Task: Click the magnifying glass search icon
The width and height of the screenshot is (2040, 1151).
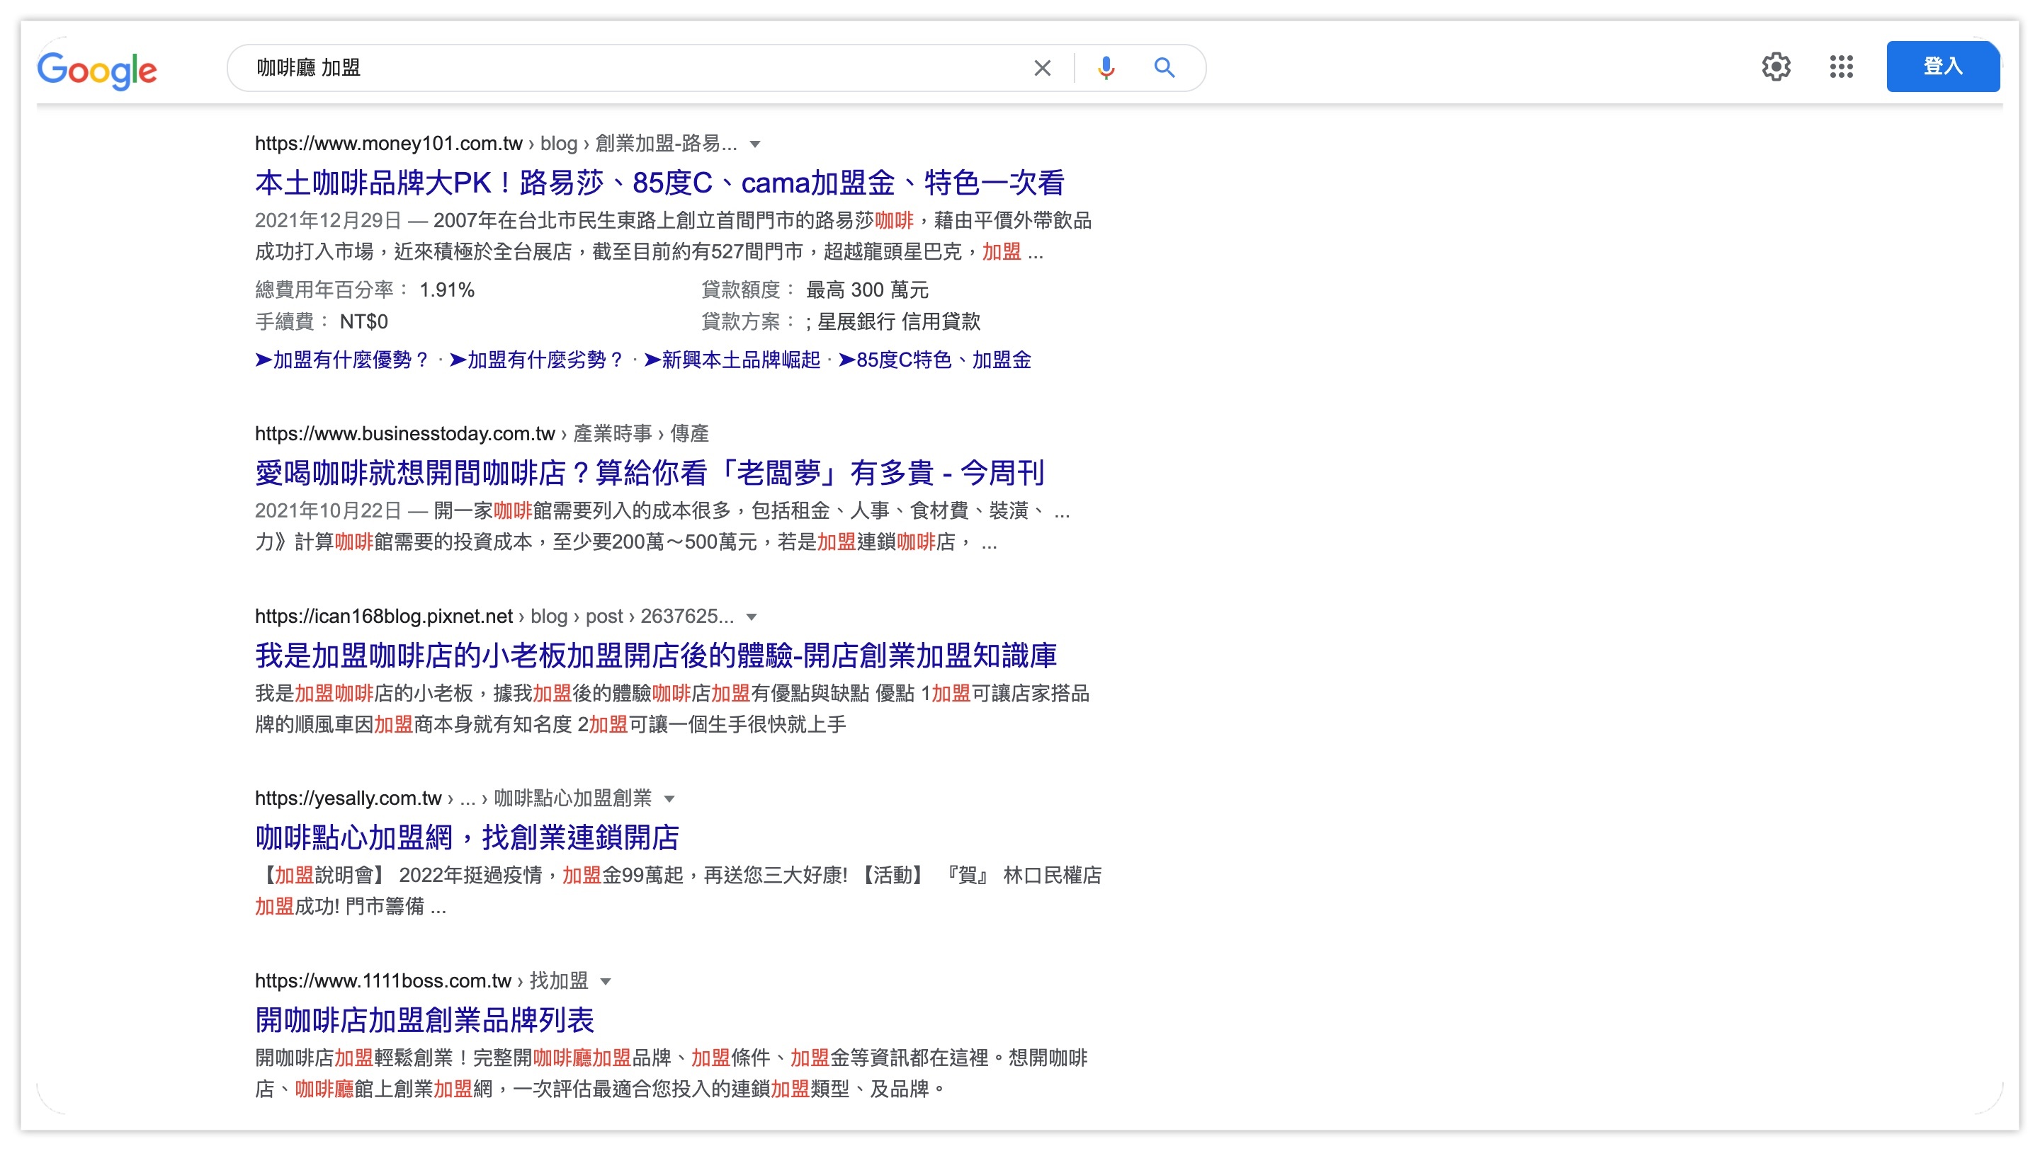Action: (x=1163, y=68)
